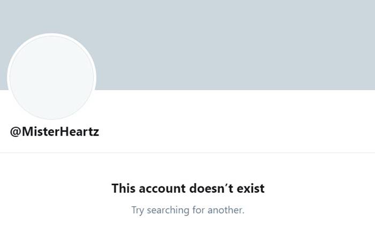
Task: Click the white ring around the avatar
Action: [51, 35]
